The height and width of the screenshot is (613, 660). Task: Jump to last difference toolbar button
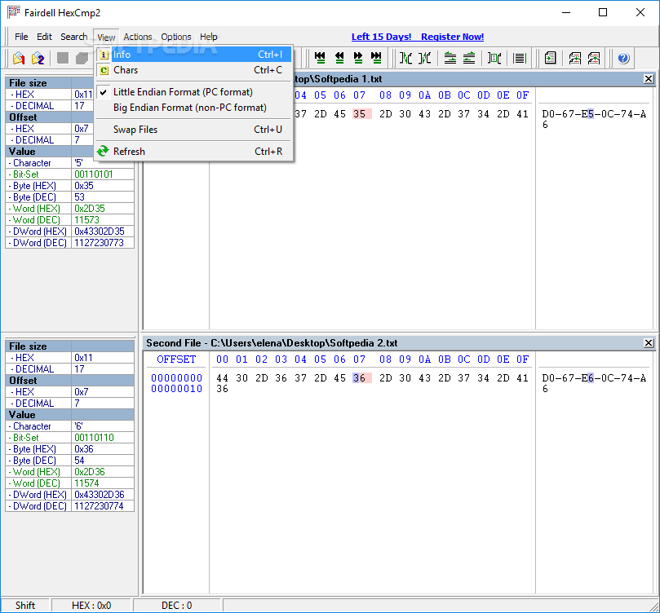click(376, 58)
